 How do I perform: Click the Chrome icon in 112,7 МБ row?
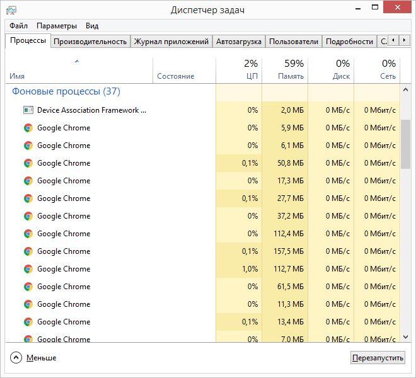coord(28,269)
